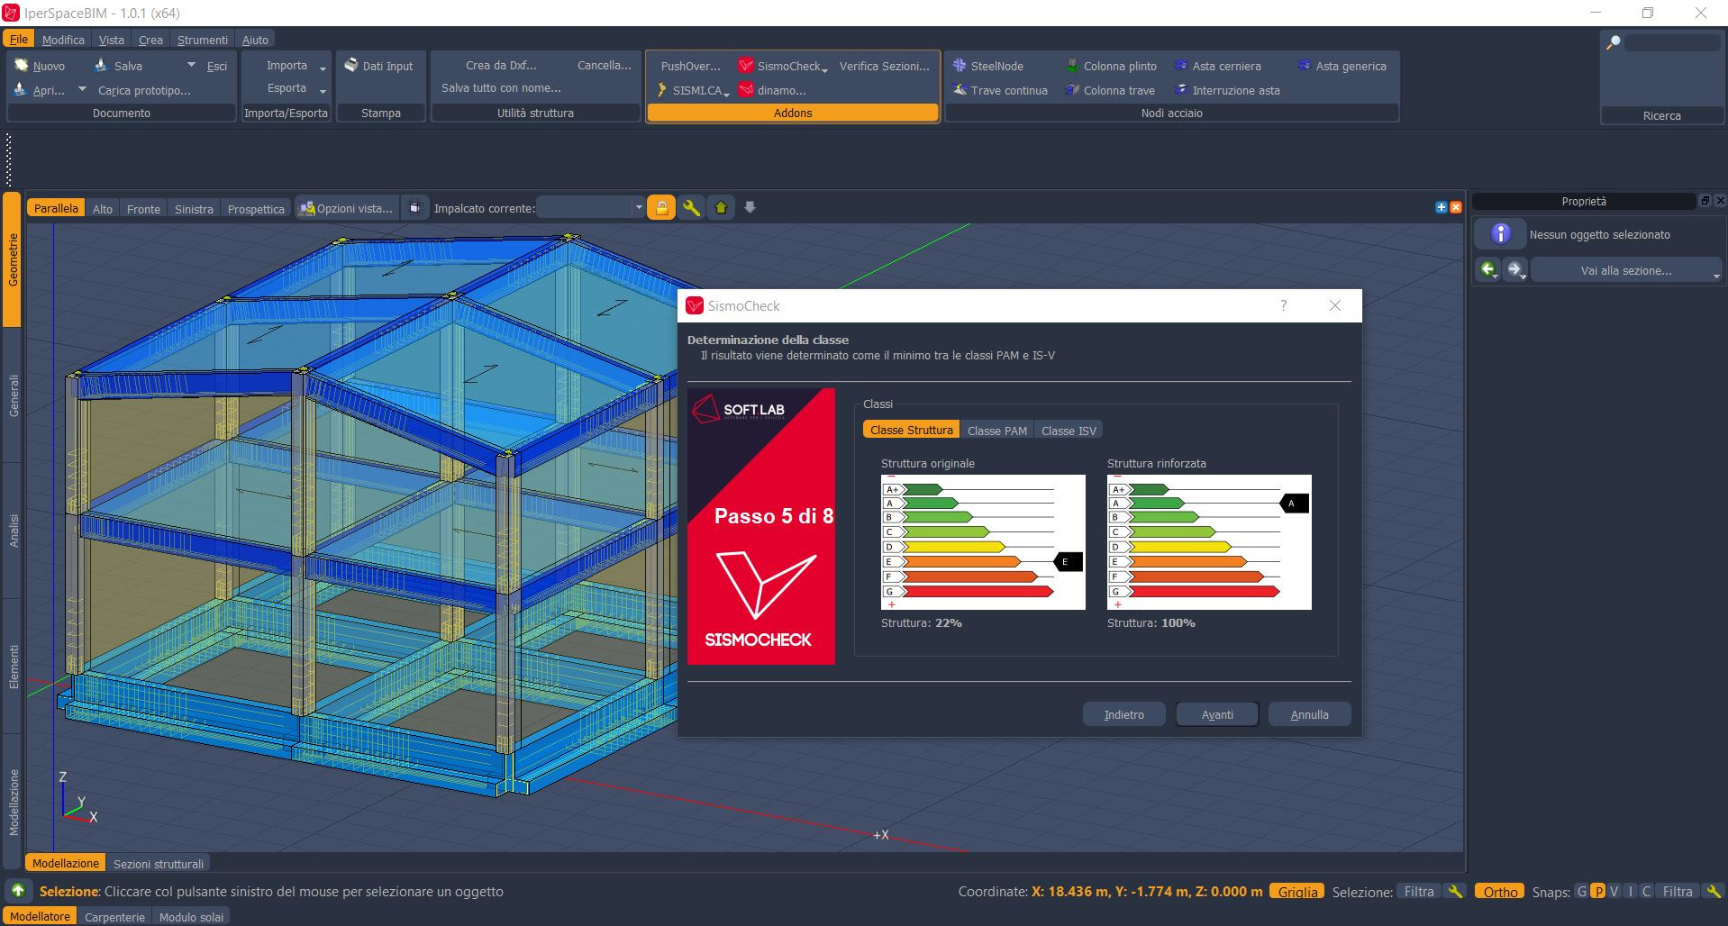Toggle the snaps Filtra option
The image size is (1728, 926).
point(1678,891)
